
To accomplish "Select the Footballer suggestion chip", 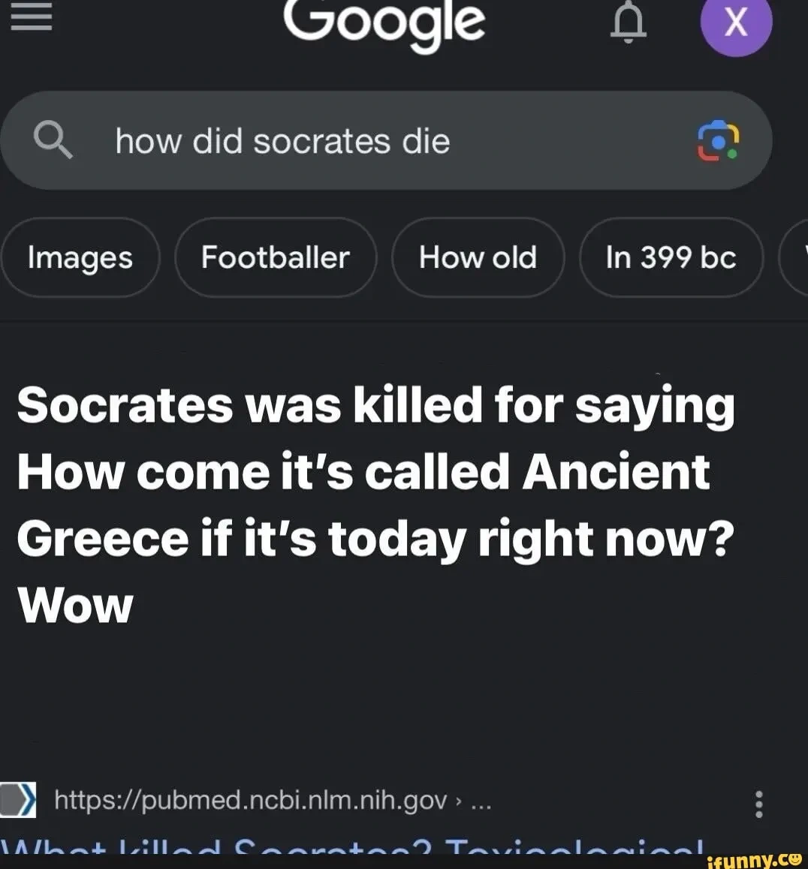I will (276, 257).
